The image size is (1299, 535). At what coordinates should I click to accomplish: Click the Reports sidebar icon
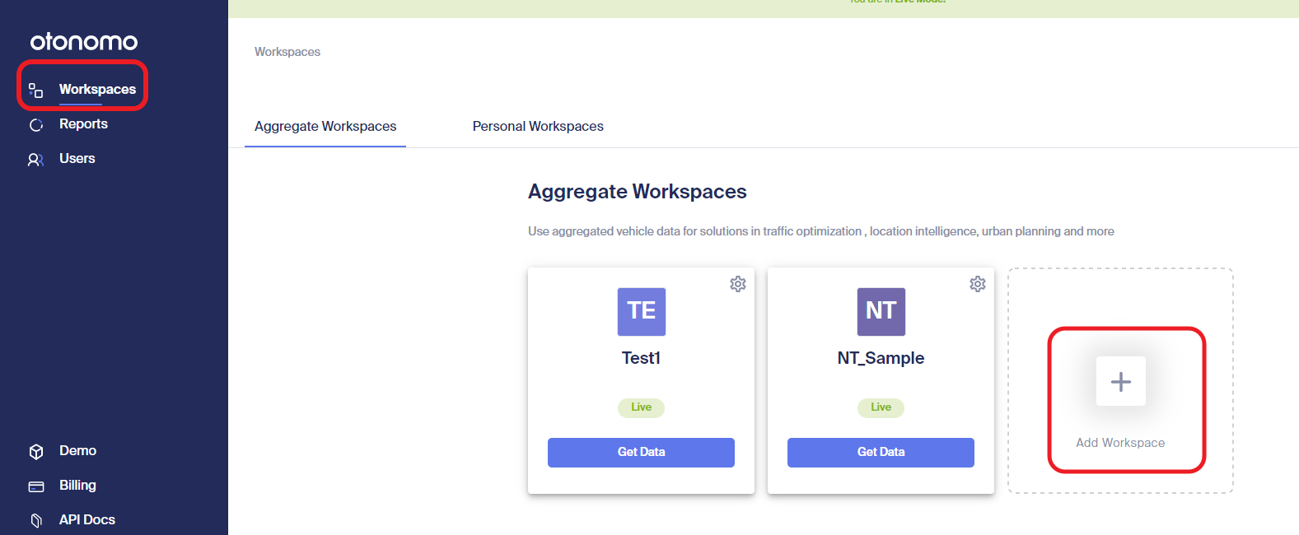pos(36,125)
